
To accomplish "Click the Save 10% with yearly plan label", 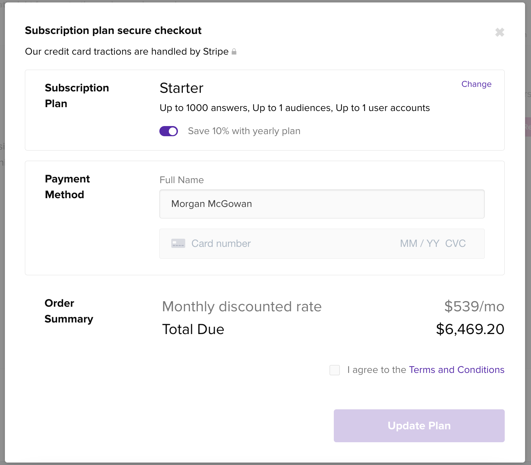I will tap(244, 131).
